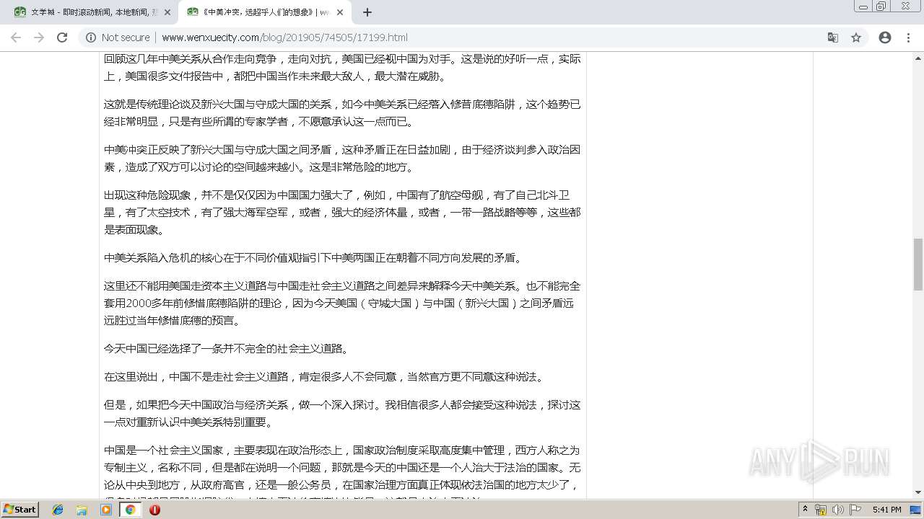Screen dimensions: 924x519
Task: Click paragraph beginning 这里还不能用美国走资本主义道路
Action: coord(342,303)
